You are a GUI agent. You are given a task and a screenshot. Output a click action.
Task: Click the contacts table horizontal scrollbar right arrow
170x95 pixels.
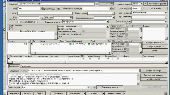click(109, 53)
